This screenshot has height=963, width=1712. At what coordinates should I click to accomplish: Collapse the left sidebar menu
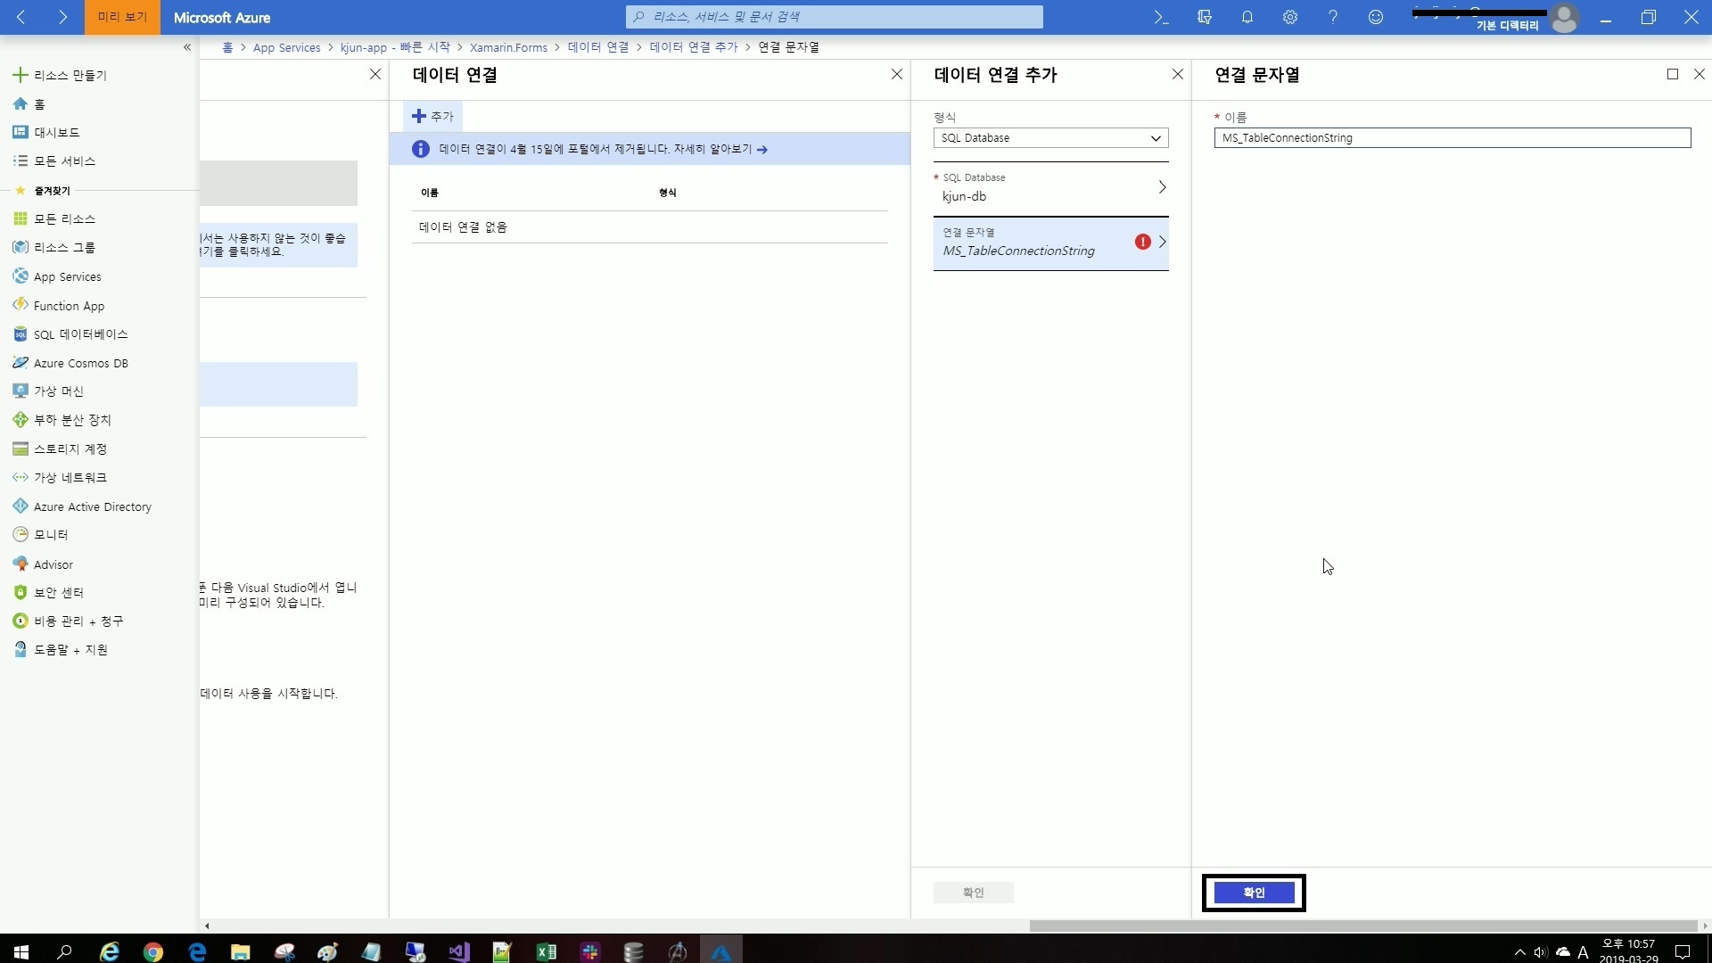point(186,47)
